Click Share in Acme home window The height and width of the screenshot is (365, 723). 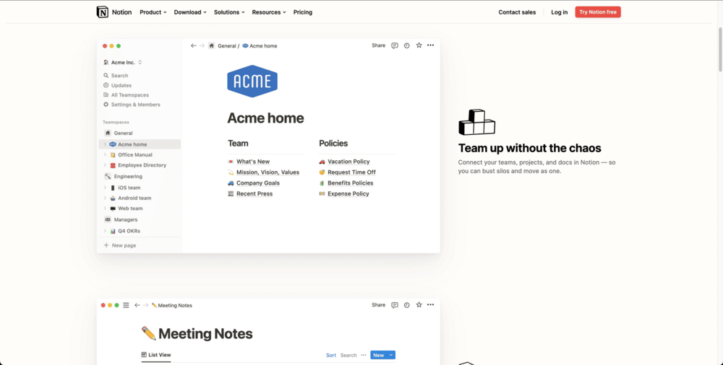[x=379, y=45]
